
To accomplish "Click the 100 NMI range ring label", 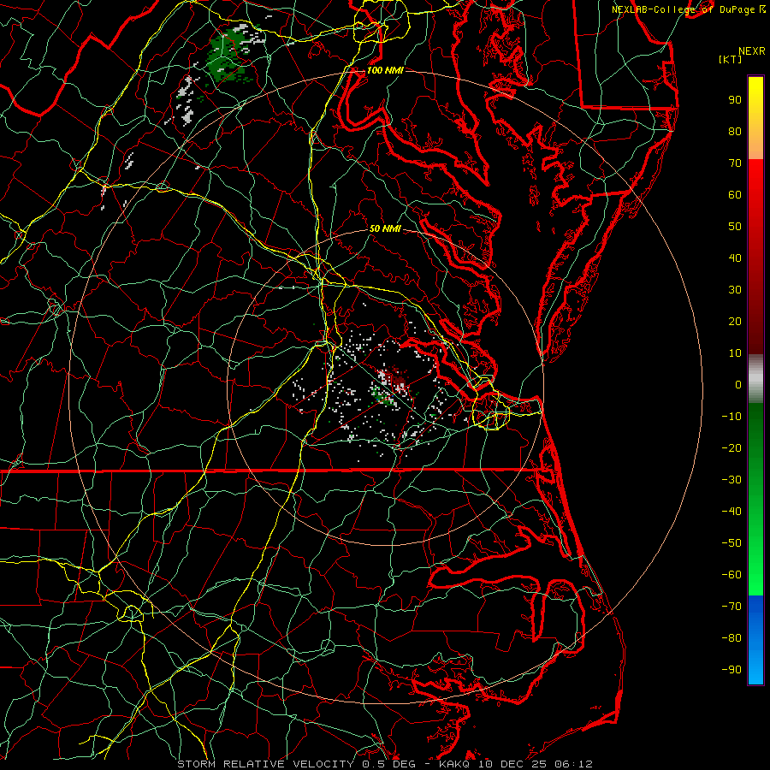I will click(384, 70).
